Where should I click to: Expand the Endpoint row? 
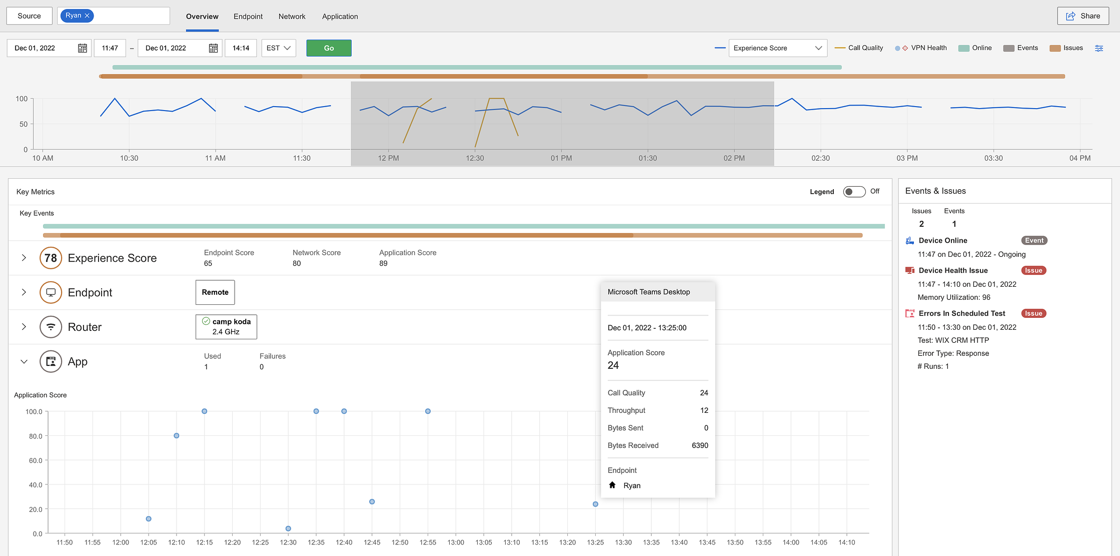click(x=24, y=292)
